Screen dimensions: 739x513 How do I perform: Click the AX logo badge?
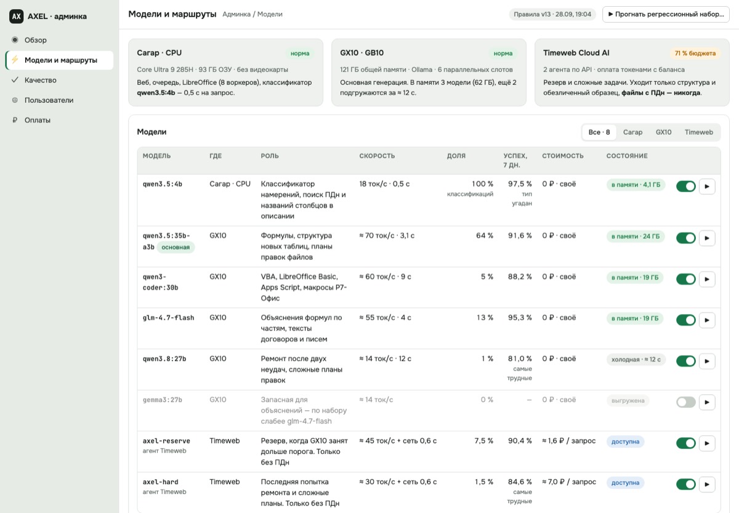17,17
